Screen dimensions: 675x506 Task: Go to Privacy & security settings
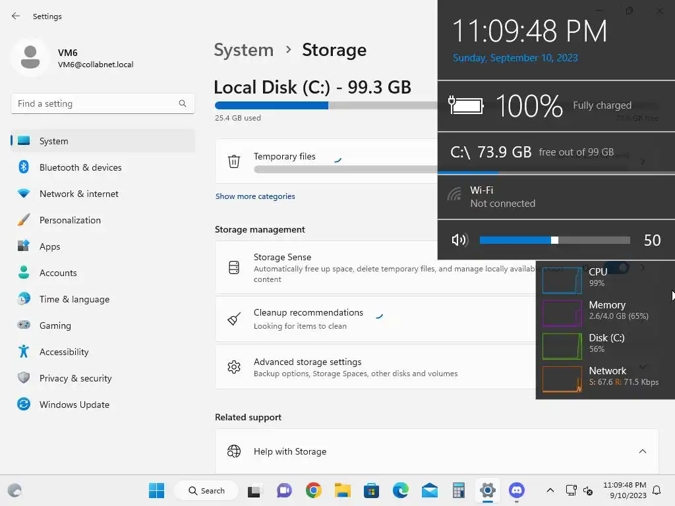[75, 378]
